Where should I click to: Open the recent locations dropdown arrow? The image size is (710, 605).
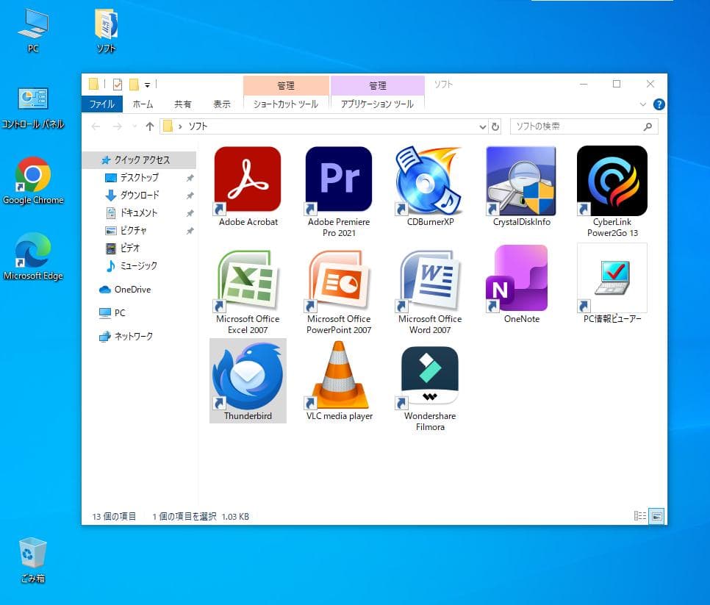135,126
